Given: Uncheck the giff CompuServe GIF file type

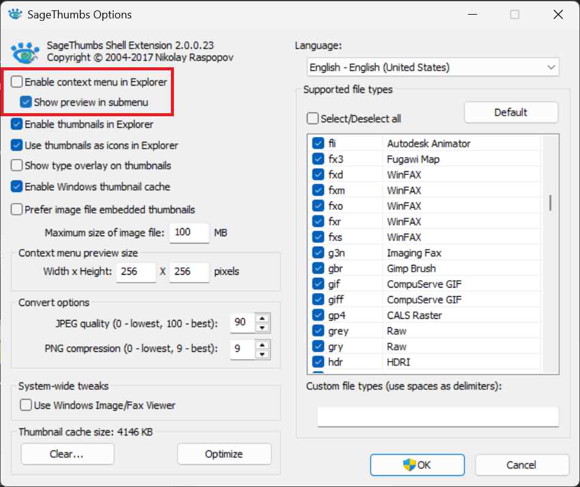Looking at the screenshot, I should coord(318,299).
